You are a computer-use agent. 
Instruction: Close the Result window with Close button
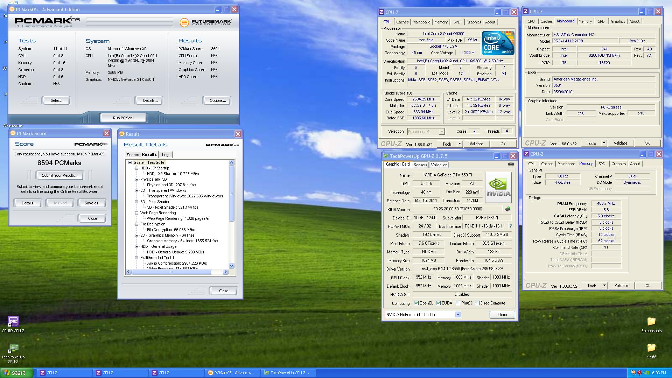pos(224,291)
